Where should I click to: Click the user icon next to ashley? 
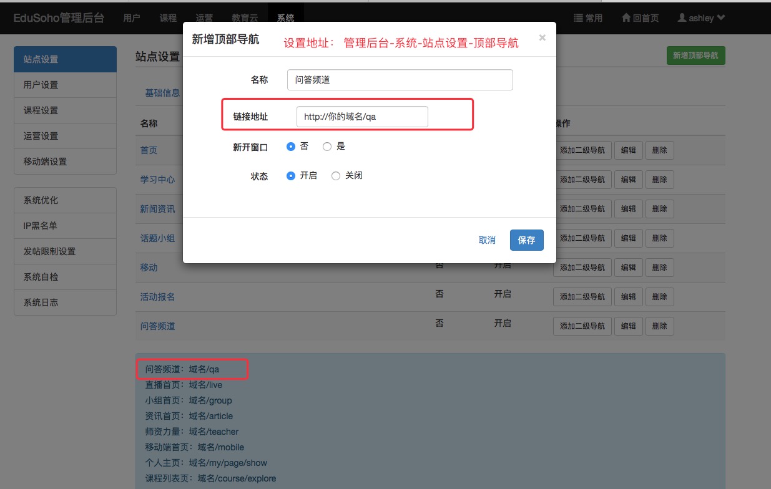coord(682,18)
